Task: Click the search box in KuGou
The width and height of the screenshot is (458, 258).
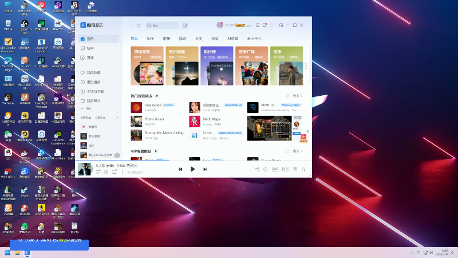Action: click(x=162, y=25)
